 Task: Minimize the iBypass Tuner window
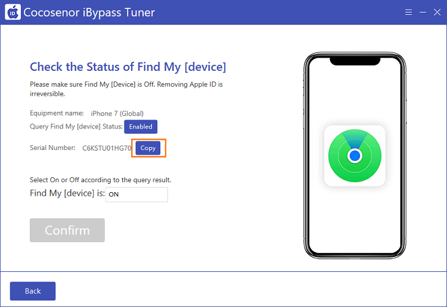(x=423, y=12)
